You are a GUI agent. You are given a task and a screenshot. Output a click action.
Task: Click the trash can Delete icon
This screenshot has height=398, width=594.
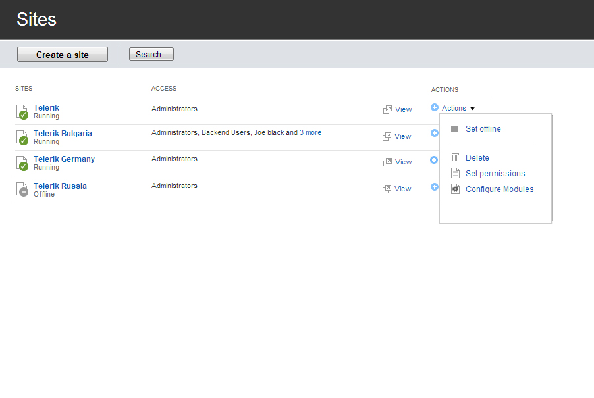(x=455, y=157)
